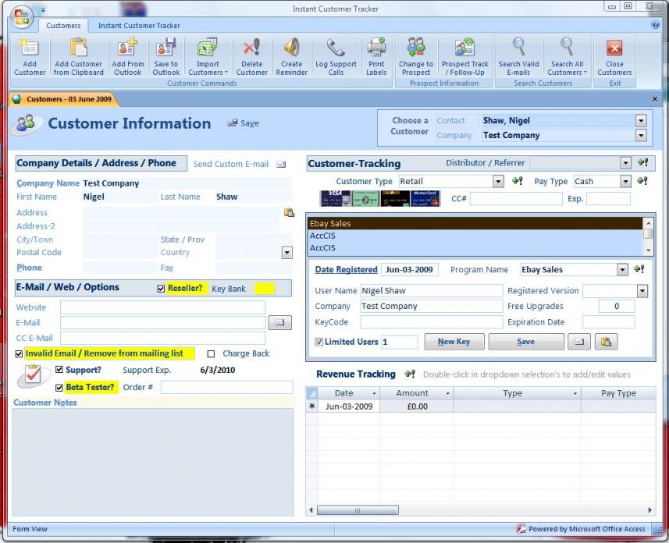Click clipboard button in registration panel
Image resolution: width=669 pixels, height=543 pixels.
click(606, 342)
